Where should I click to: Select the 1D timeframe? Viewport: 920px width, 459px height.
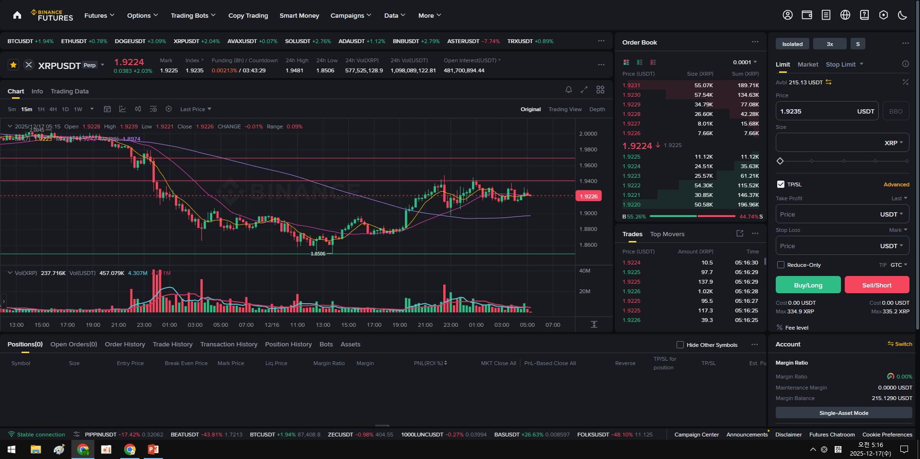pyautogui.click(x=66, y=109)
